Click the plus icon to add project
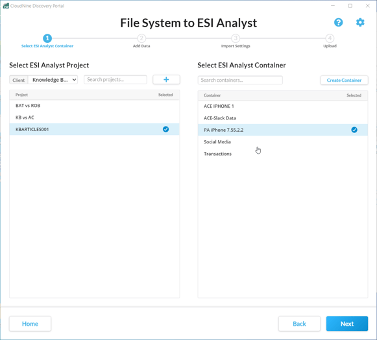377x340 pixels. [x=166, y=80]
